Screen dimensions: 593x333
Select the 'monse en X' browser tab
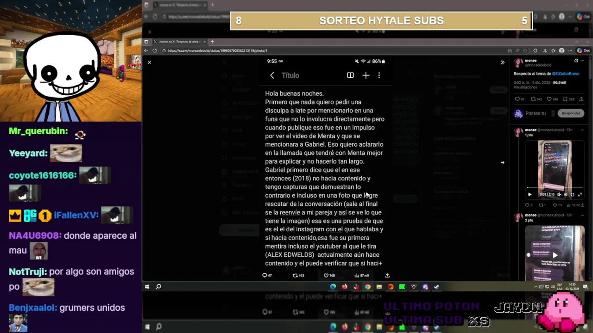(x=180, y=42)
